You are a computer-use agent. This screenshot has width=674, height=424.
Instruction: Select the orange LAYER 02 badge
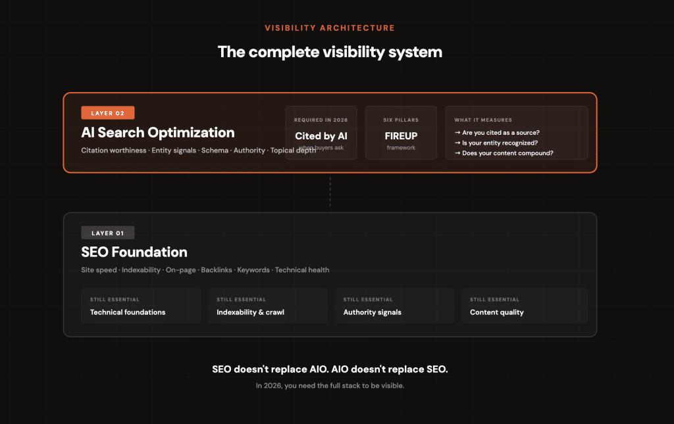[108, 113]
